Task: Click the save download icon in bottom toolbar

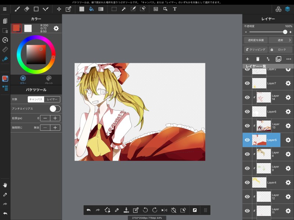Action: pos(126,210)
